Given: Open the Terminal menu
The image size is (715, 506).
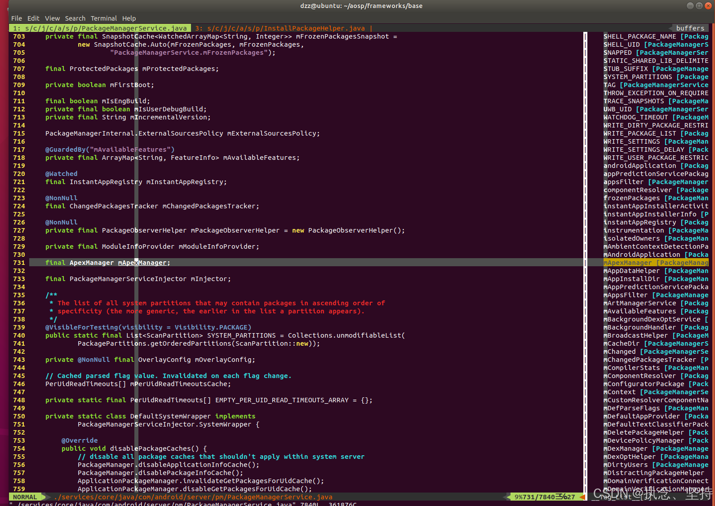Looking at the screenshot, I should tap(104, 18).
